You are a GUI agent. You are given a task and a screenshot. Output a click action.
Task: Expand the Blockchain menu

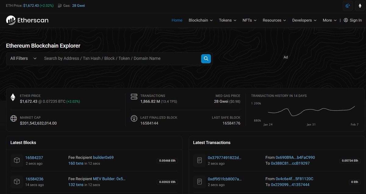(x=201, y=20)
